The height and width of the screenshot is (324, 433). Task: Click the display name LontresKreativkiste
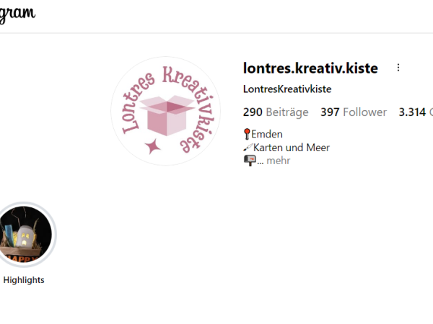pos(287,89)
